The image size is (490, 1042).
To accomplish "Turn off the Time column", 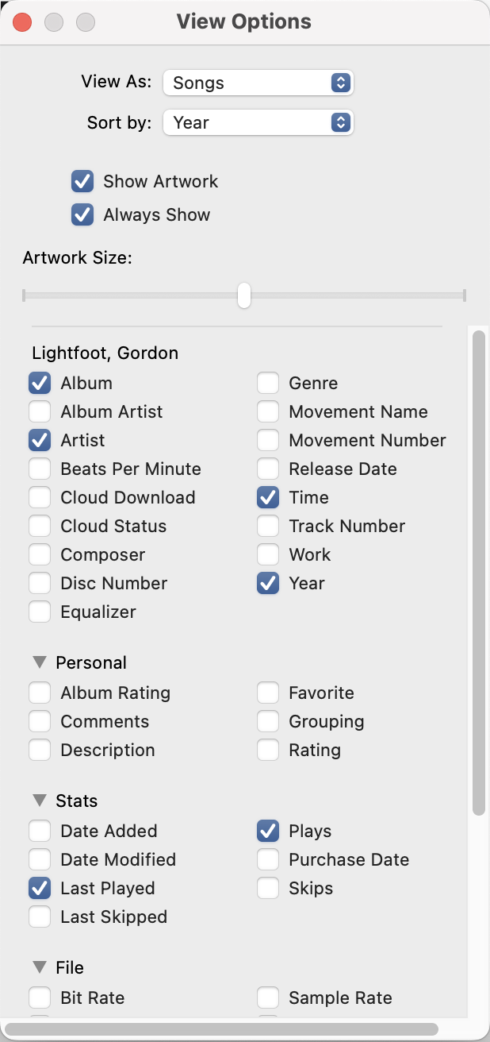I will point(268,497).
